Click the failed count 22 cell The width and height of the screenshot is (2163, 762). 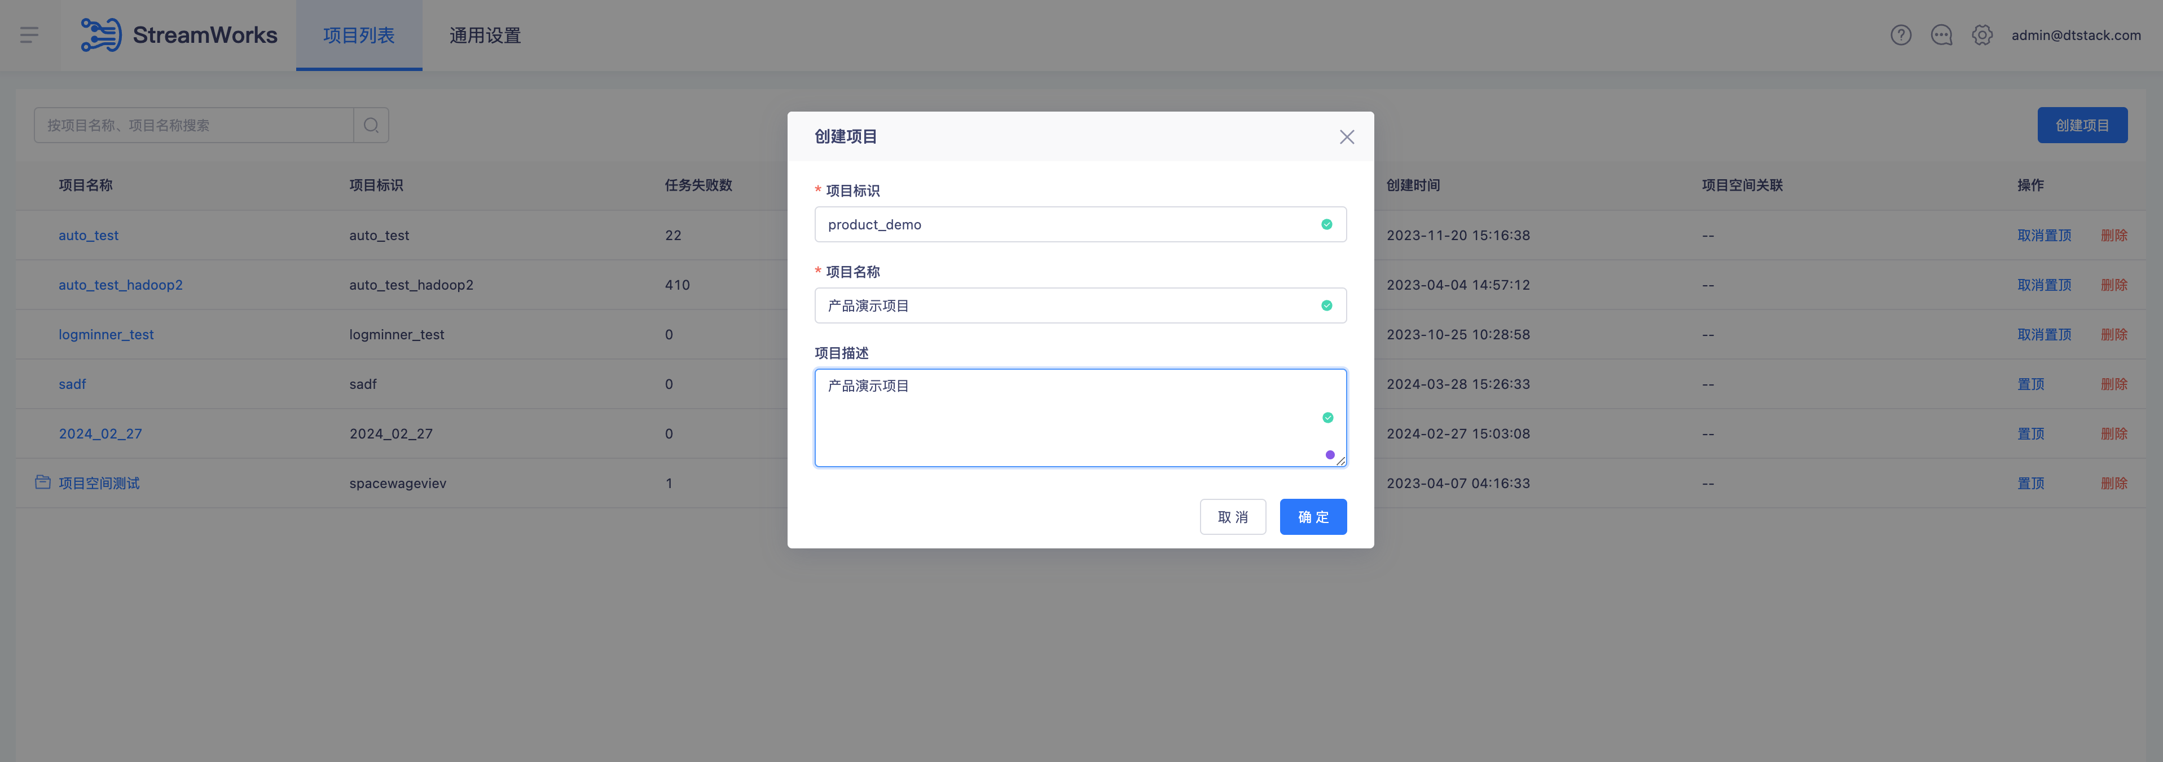(674, 235)
